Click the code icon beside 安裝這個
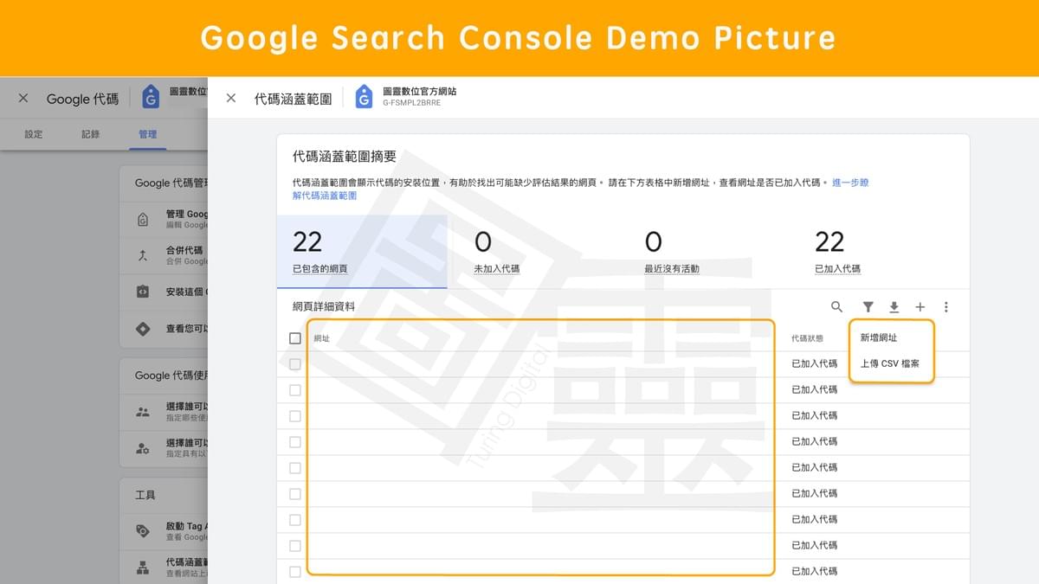Viewport: 1039px width, 584px height. tap(143, 292)
